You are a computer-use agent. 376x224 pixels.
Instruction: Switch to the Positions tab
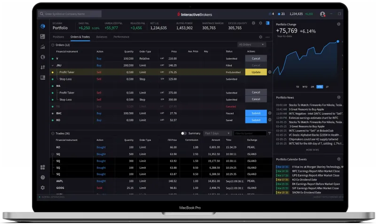[x=58, y=37]
